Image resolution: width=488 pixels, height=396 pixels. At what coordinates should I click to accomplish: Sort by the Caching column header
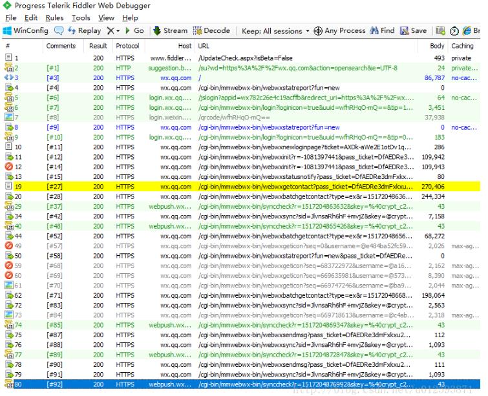[x=464, y=46]
